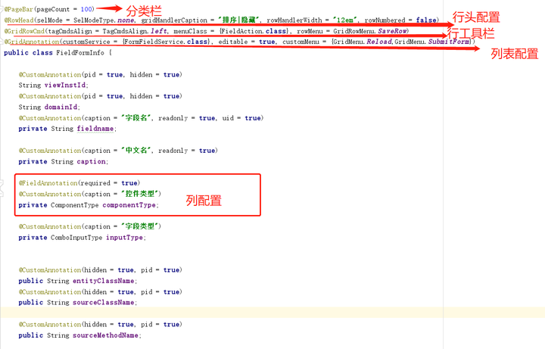Select the customService parameter

[86, 42]
